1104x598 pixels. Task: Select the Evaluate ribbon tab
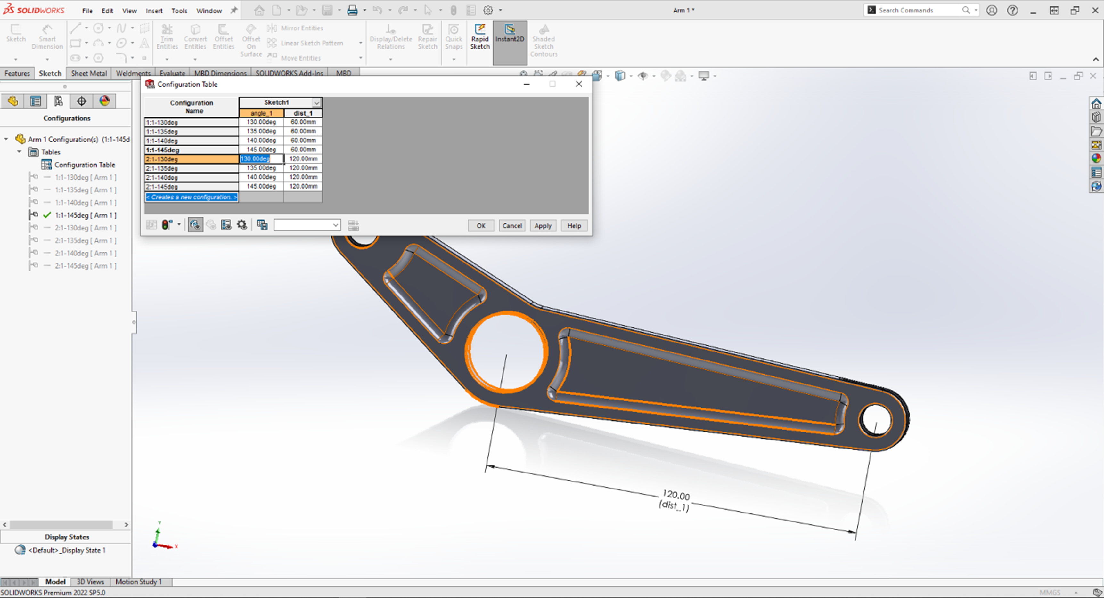(172, 72)
